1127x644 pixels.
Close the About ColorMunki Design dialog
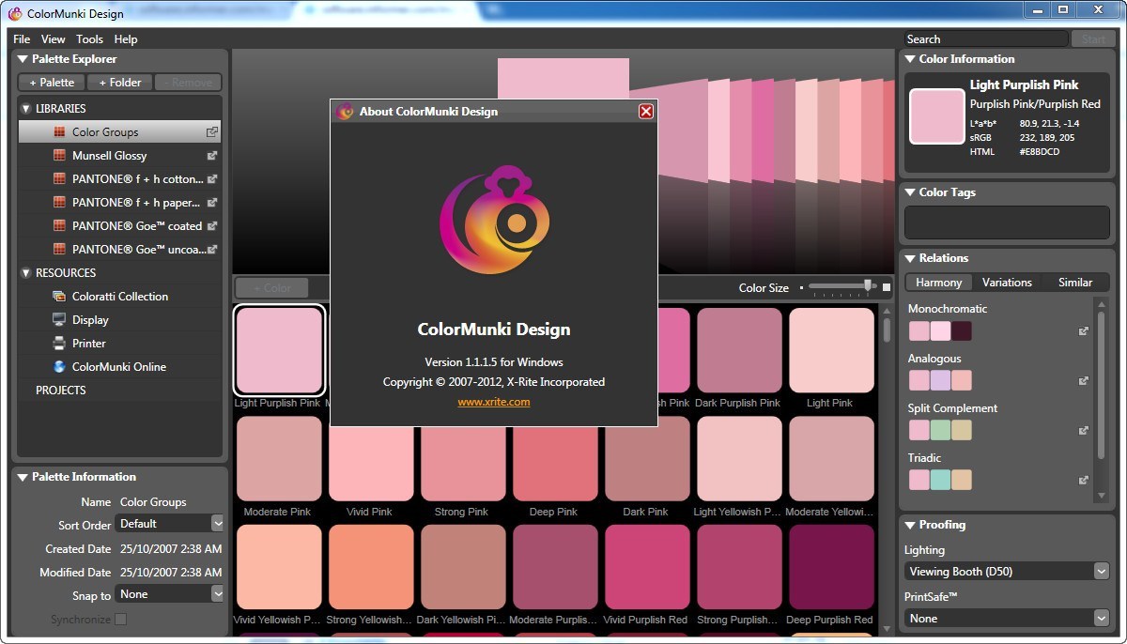tap(645, 112)
